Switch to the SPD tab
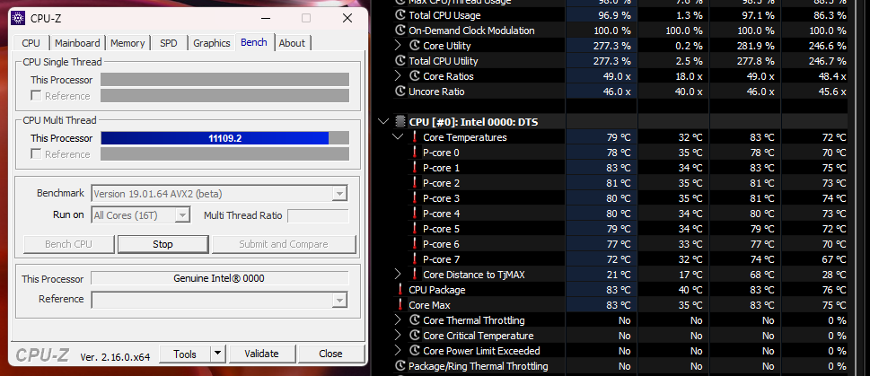870x376 pixels. coord(169,43)
